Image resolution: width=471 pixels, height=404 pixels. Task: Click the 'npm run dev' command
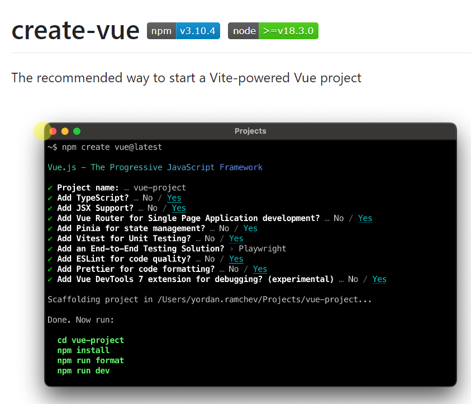83,371
